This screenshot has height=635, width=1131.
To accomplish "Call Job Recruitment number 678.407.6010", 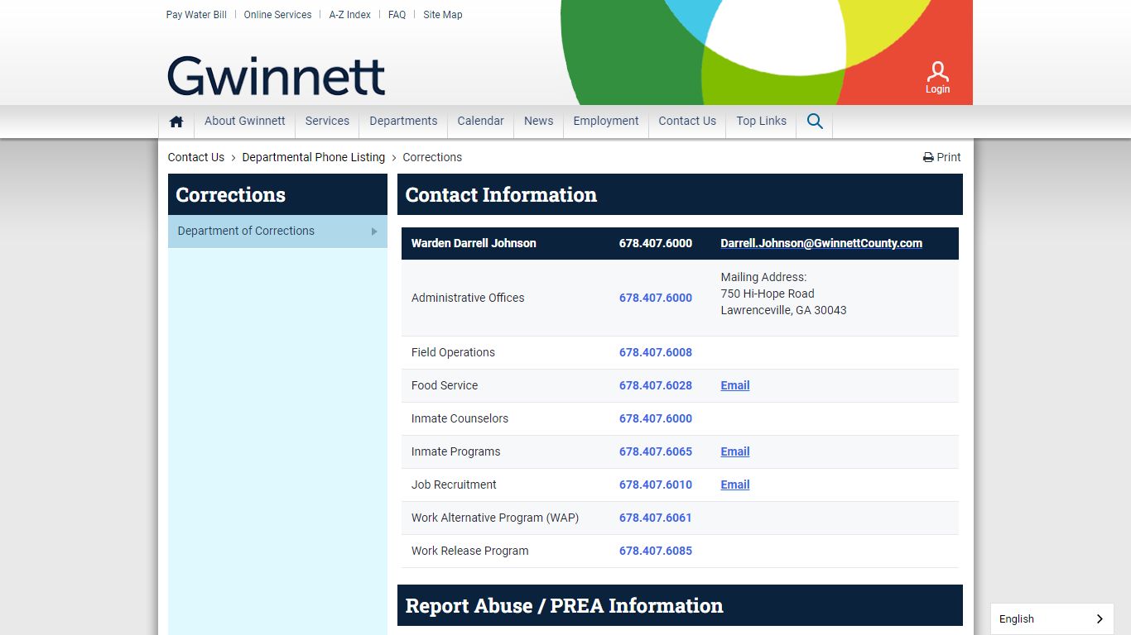I will pos(656,485).
